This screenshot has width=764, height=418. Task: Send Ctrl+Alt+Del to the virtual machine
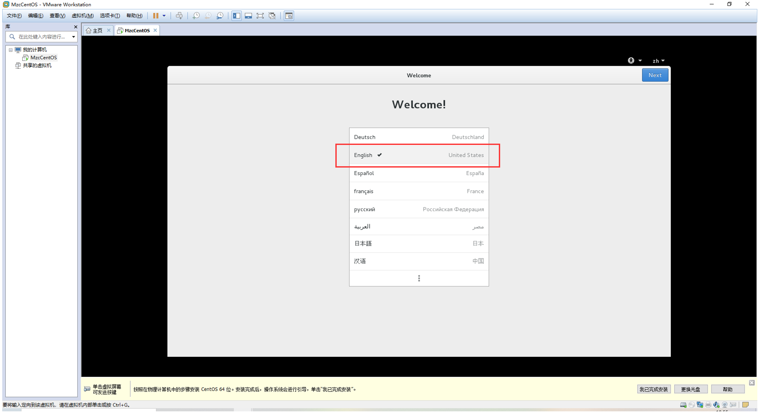(x=179, y=16)
